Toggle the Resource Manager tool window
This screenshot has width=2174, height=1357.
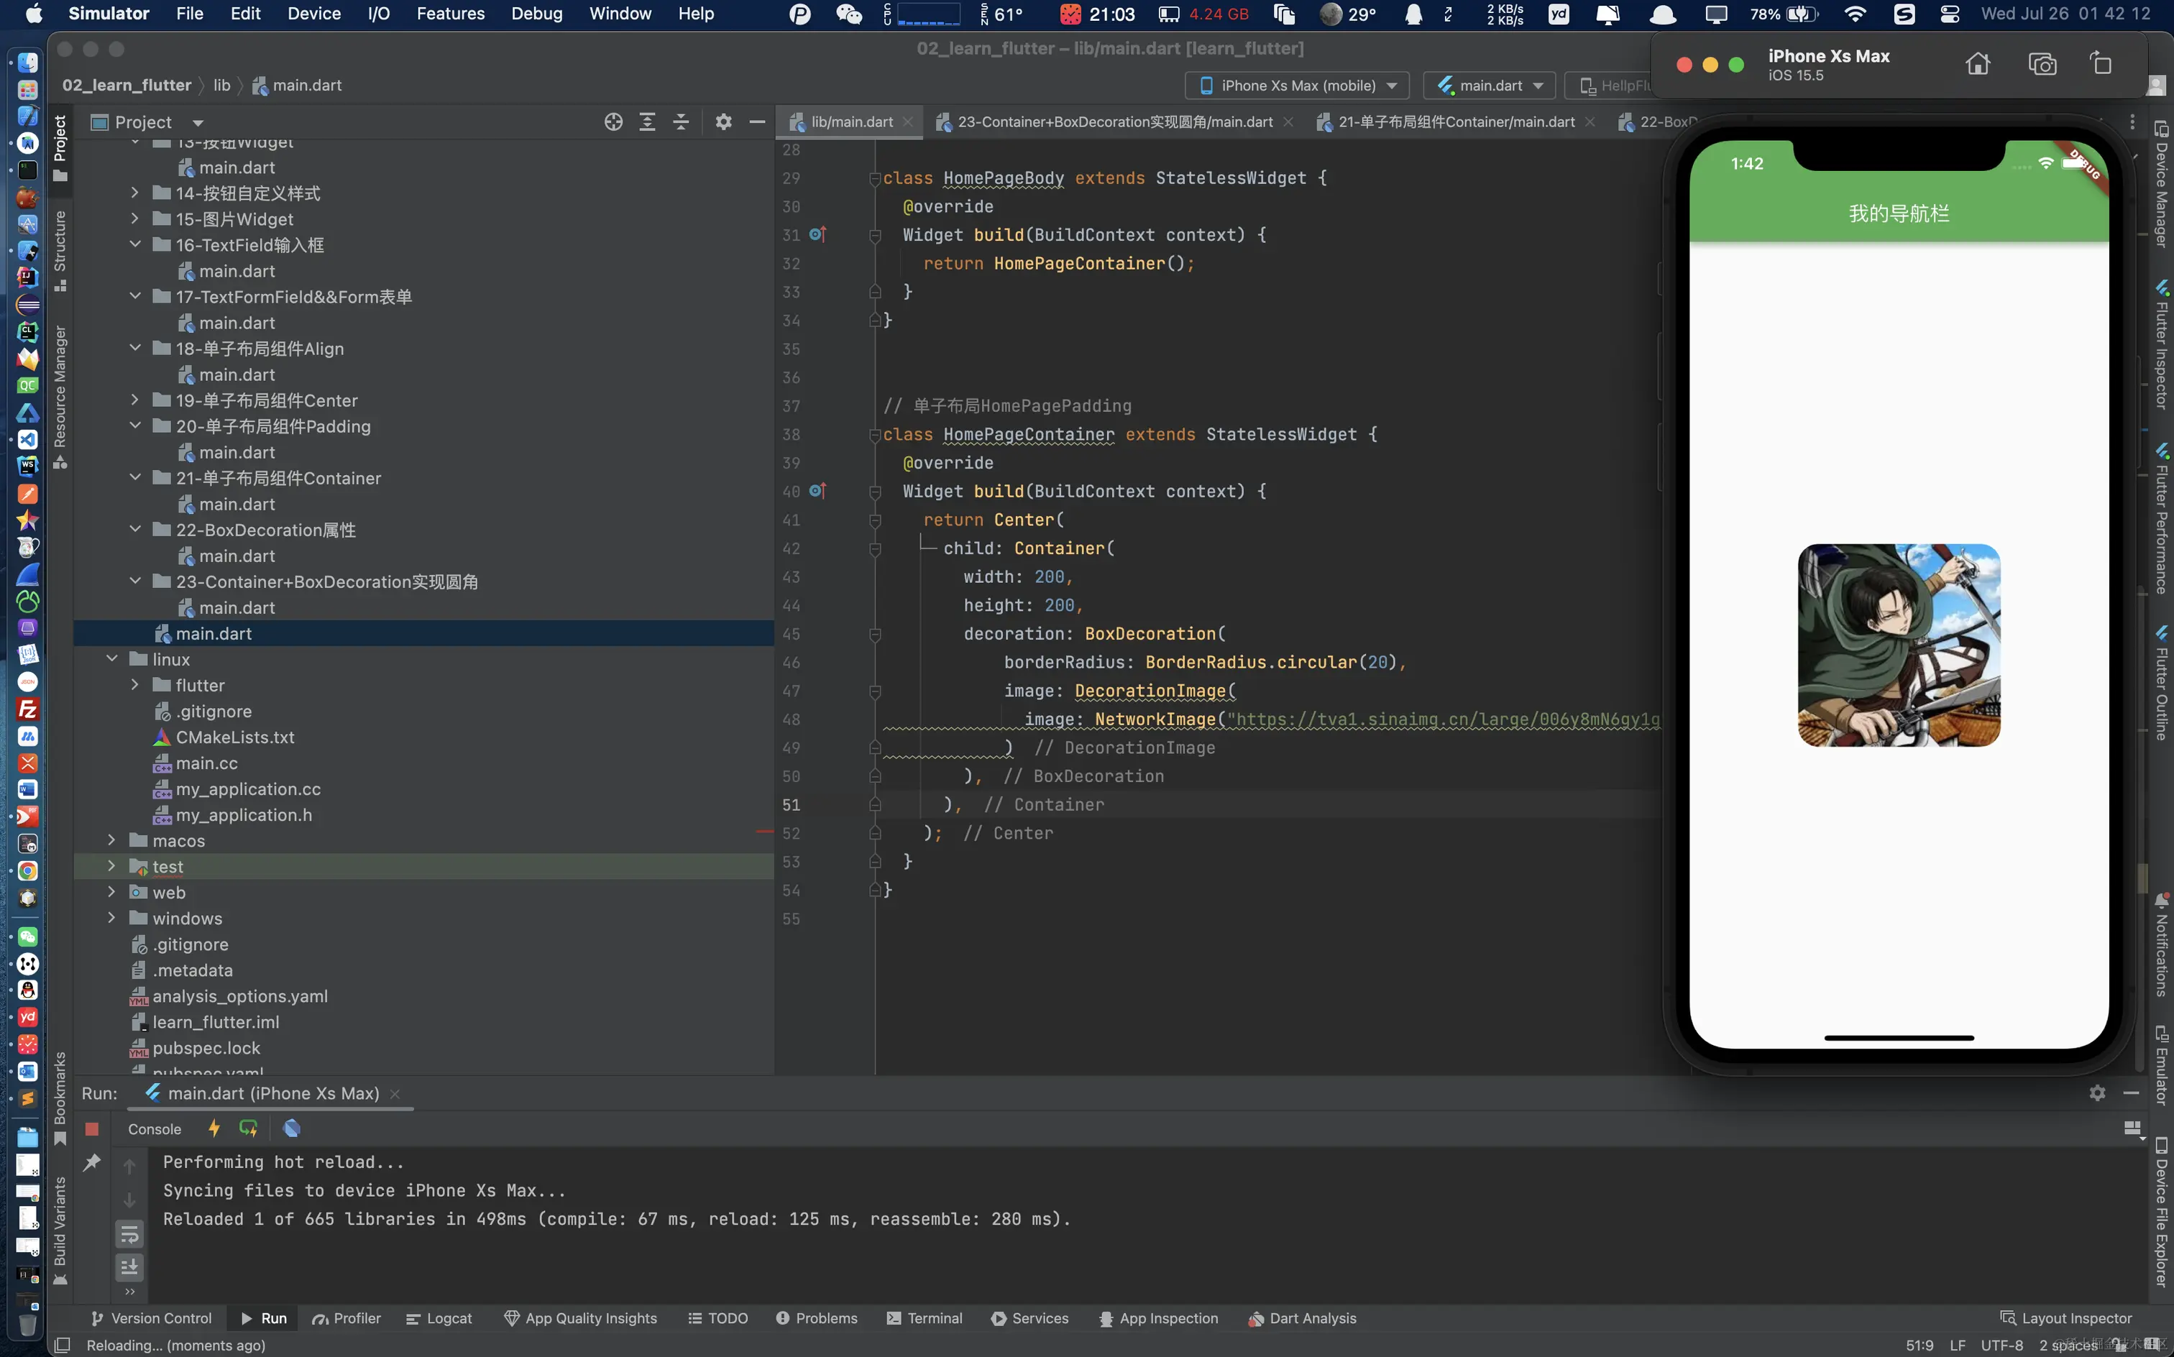tap(59, 397)
